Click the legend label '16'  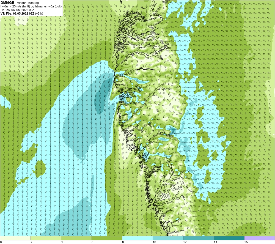[x=246, y=242]
